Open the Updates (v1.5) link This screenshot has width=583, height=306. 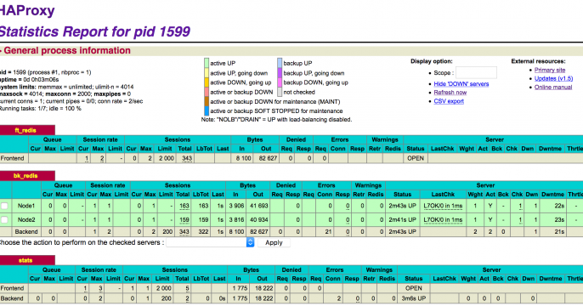553,78
